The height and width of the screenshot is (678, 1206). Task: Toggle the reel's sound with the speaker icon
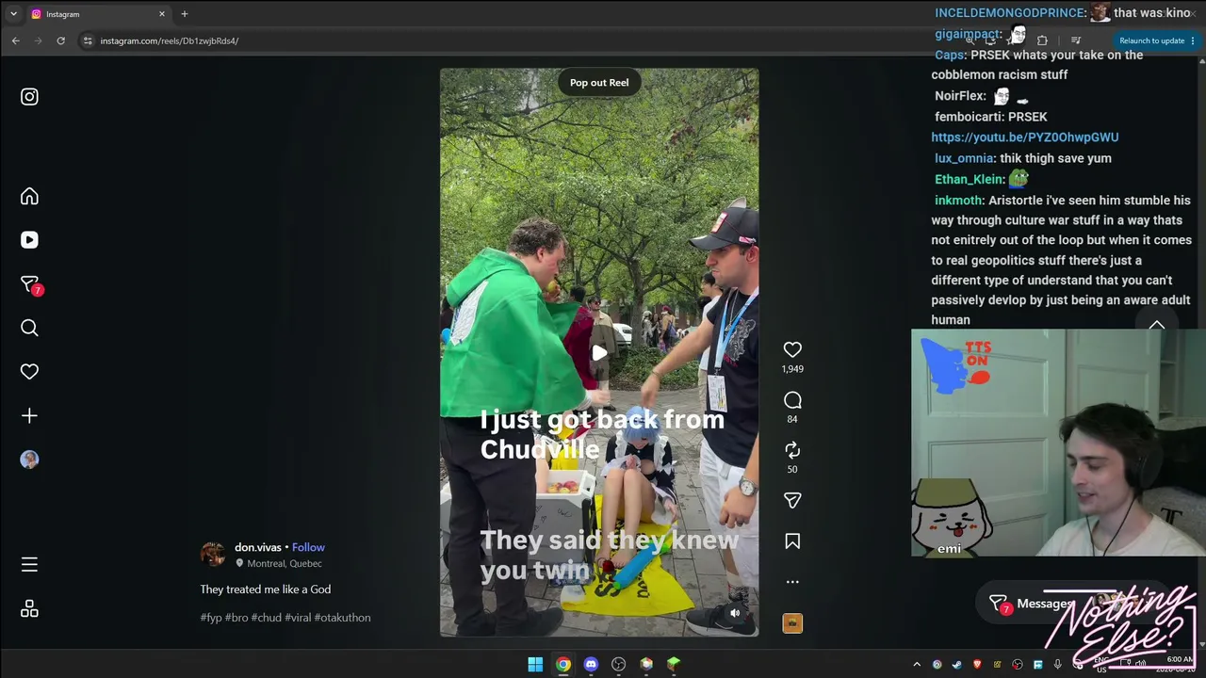coord(735,613)
